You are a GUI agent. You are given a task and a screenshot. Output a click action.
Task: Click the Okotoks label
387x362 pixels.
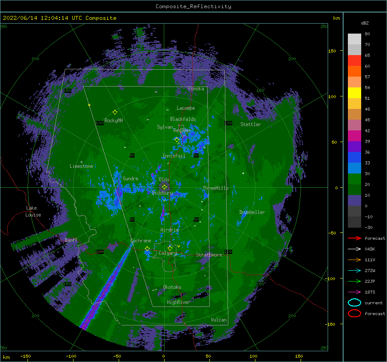pyautogui.click(x=172, y=287)
